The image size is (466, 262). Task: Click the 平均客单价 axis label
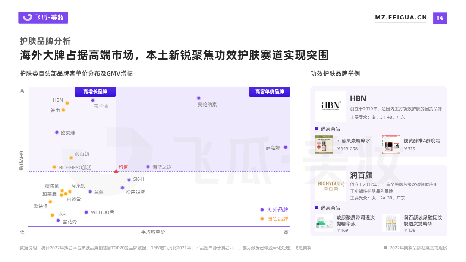click(x=153, y=232)
